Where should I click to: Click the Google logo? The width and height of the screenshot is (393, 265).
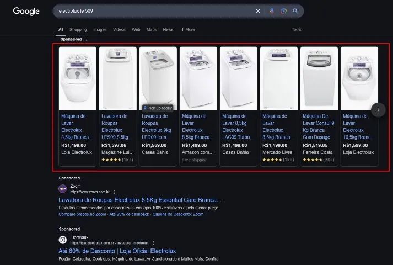[x=26, y=11]
